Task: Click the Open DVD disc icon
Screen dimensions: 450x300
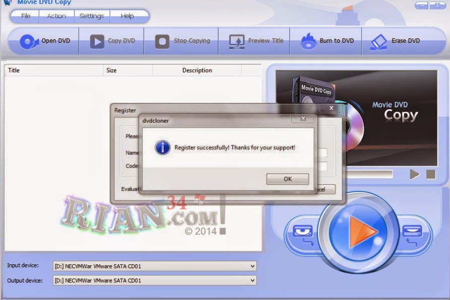Action: point(29,42)
